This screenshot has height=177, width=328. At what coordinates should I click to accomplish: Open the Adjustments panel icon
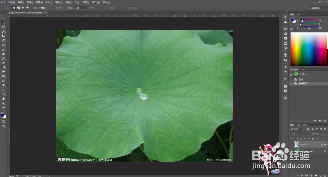click(285, 34)
